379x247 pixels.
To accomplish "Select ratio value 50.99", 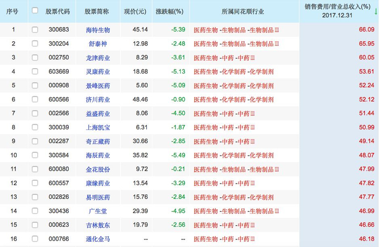I will [x=367, y=127].
